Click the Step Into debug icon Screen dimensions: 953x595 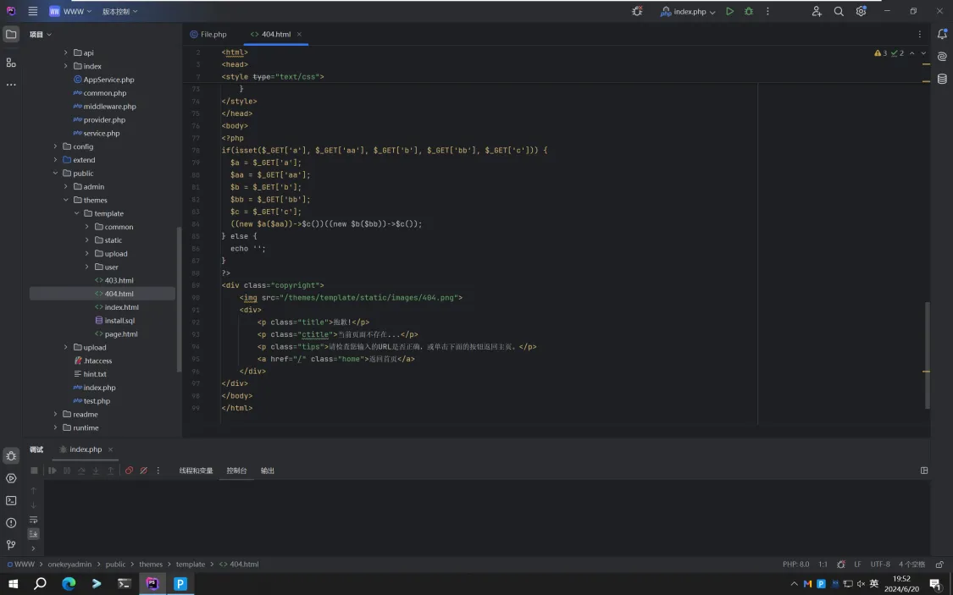[96, 471]
